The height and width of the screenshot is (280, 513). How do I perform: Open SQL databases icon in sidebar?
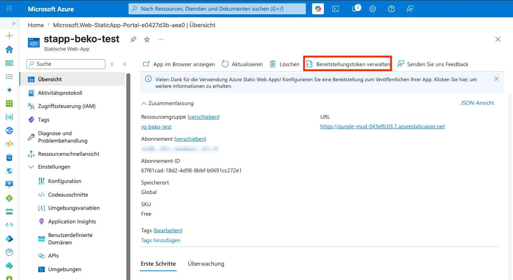click(x=10, y=158)
